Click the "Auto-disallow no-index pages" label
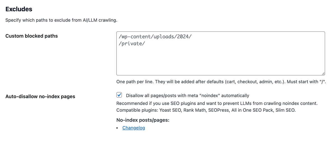This screenshot has height=142, width=336. tap(40, 97)
